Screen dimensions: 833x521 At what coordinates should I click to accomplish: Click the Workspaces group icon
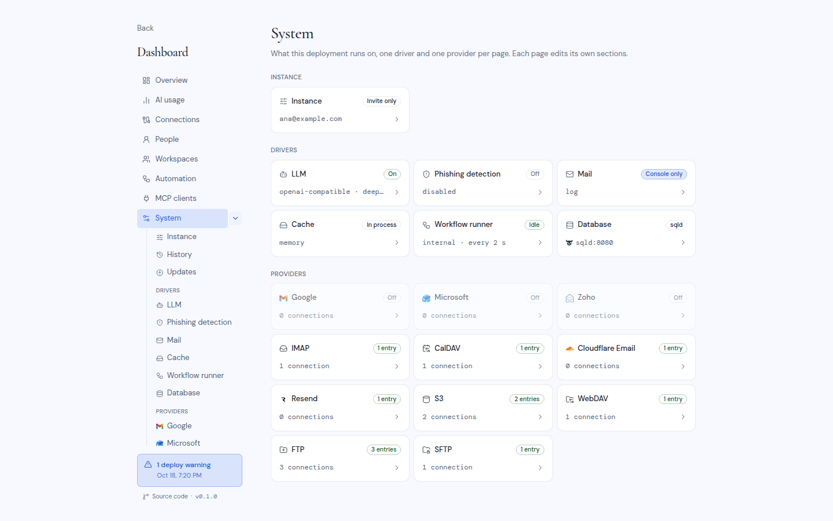tap(146, 159)
